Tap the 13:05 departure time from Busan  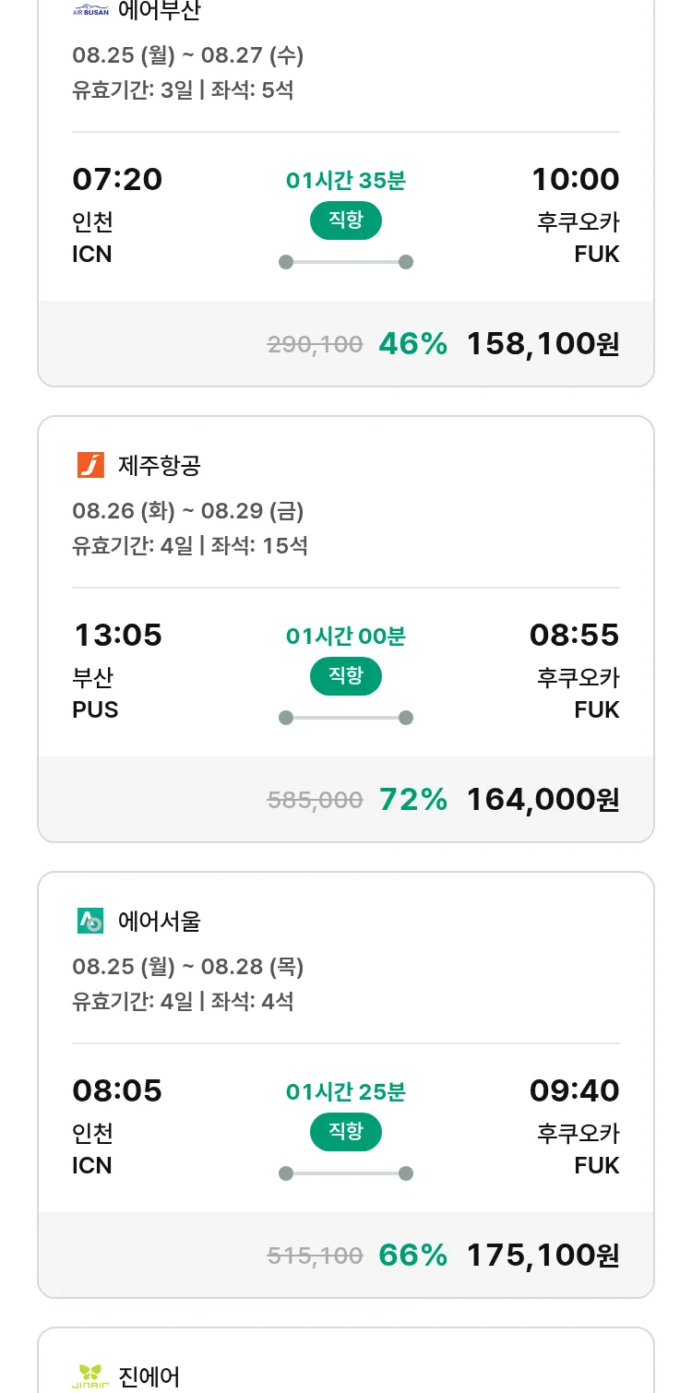point(117,635)
